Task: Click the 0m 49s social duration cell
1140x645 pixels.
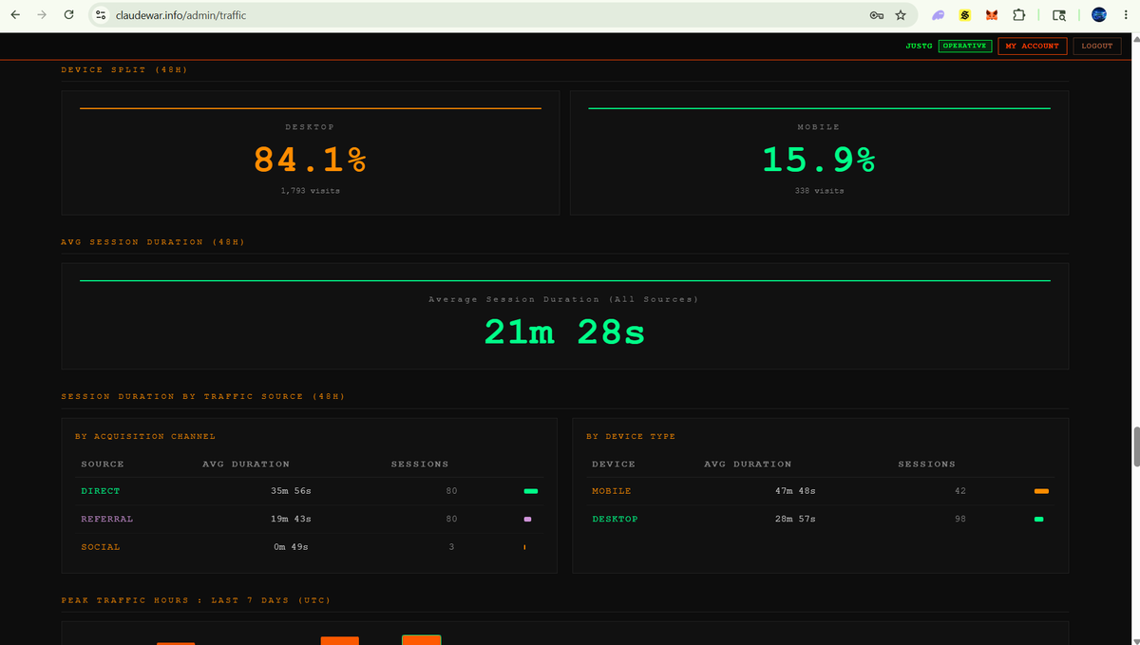Action: pos(291,547)
